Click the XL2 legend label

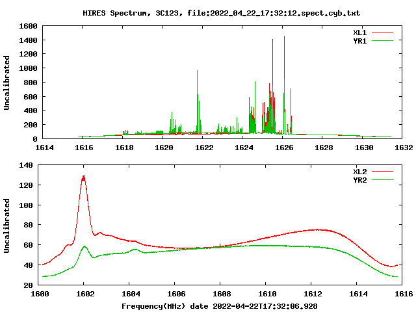pos(359,172)
